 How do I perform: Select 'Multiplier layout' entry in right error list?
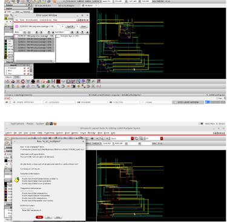[x=70, y=36]
